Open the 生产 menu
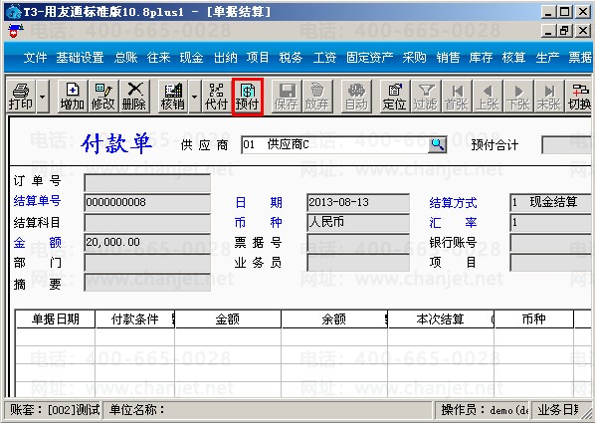Image resolution: width=595 pixels, height=423 pixels. 547,58
